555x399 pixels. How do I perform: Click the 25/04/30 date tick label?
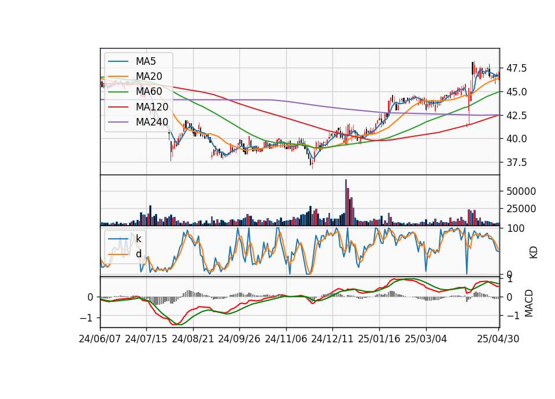[498, 339]
